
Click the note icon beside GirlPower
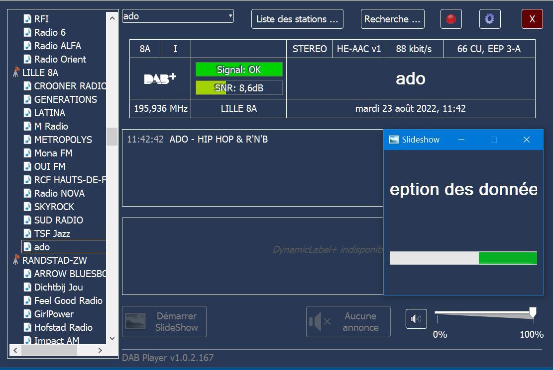(x=27, y=314)
